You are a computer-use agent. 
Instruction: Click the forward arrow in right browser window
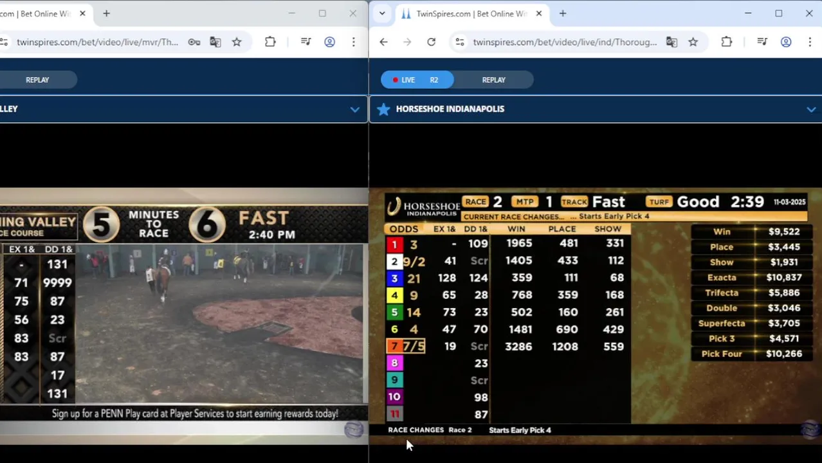(x=407, y=42)
